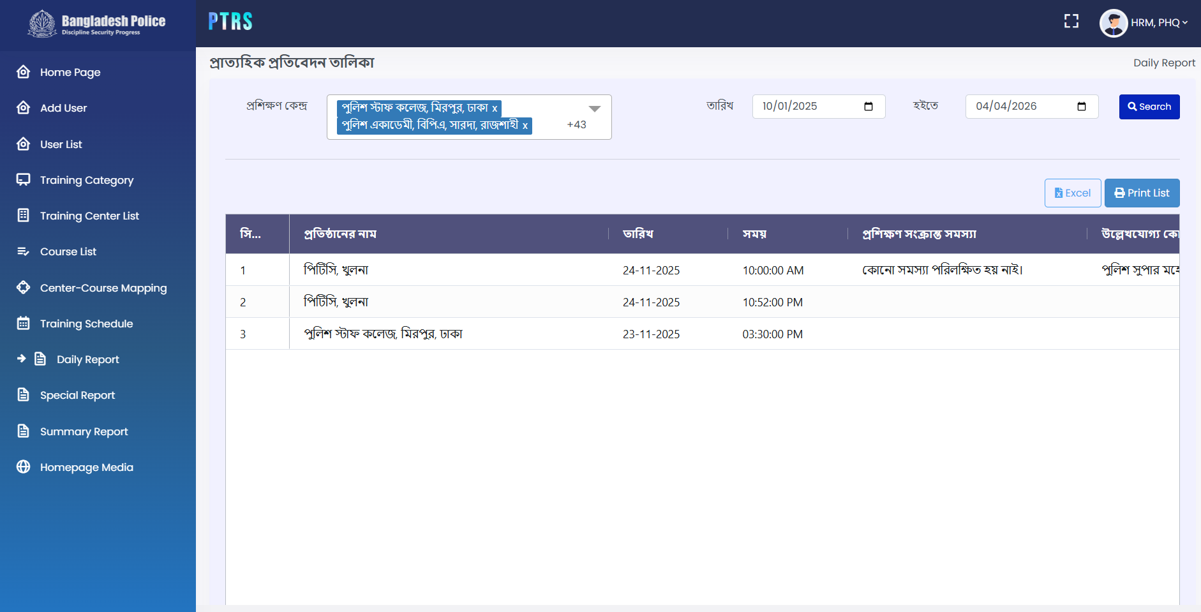1201x612 pixels.
Task: Remove পুলিশ স্টাফ কলেজ tag from filter
Action: [495, 108]
